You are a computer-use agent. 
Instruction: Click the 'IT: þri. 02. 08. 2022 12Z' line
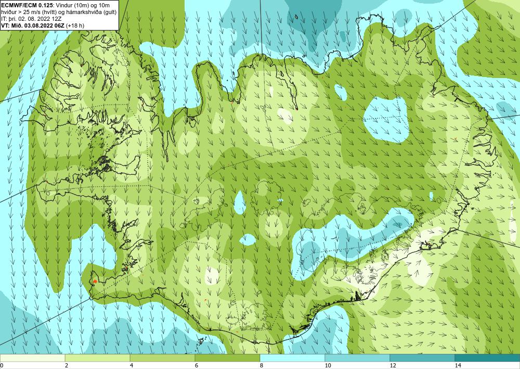click(x=31, y=19)
